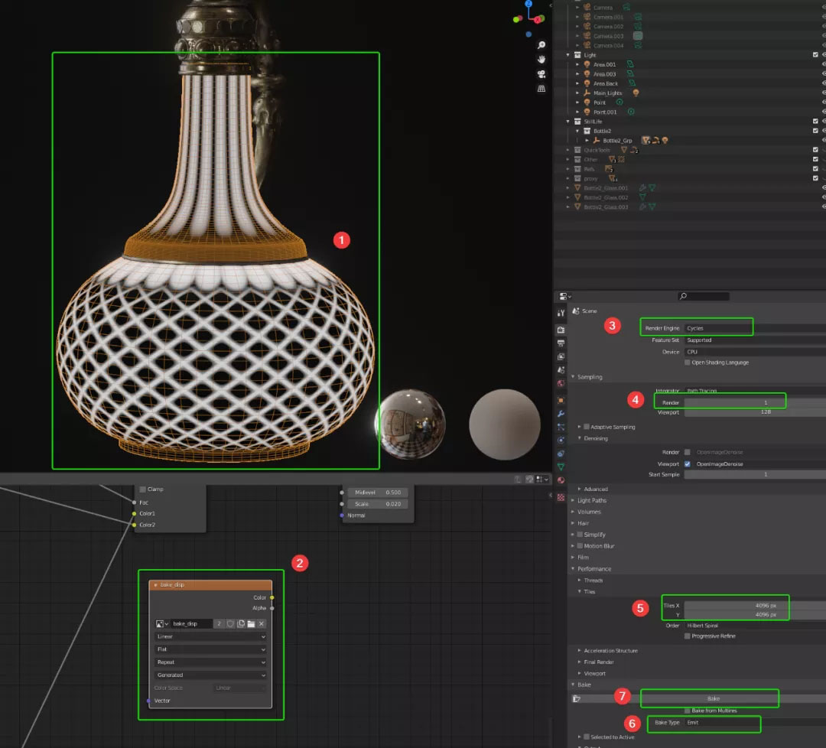Click the folder icon left of Bake button
Screen dimensions: 826x748
coord(577,698)
